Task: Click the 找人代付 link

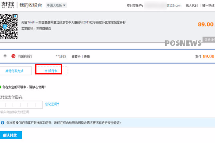Action: pyautogui.click(x=192, y=6)
